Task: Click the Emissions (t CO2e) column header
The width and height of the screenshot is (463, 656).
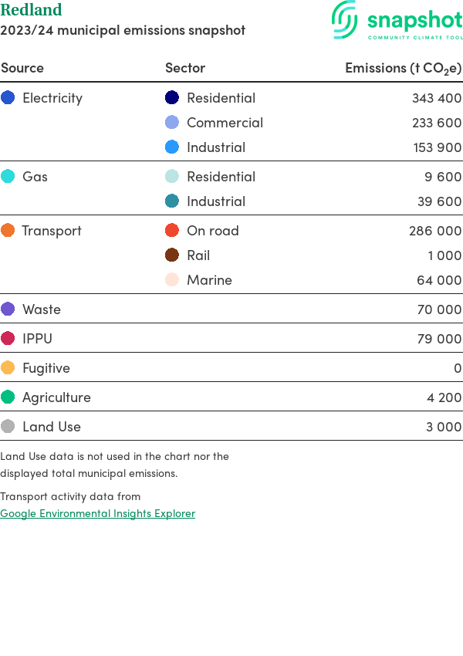Action: point(403,68)
